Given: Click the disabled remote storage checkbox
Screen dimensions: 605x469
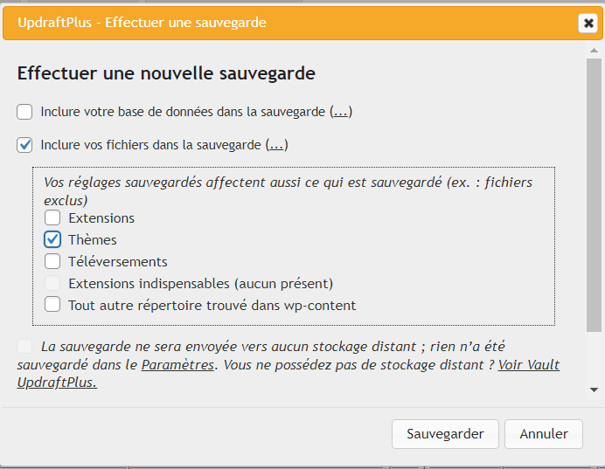Looking at the screenshot, I should [x=24, y=347].
